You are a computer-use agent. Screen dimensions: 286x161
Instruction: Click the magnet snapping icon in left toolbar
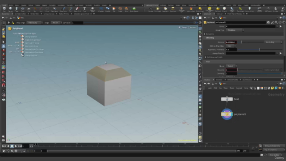[4, 85]
